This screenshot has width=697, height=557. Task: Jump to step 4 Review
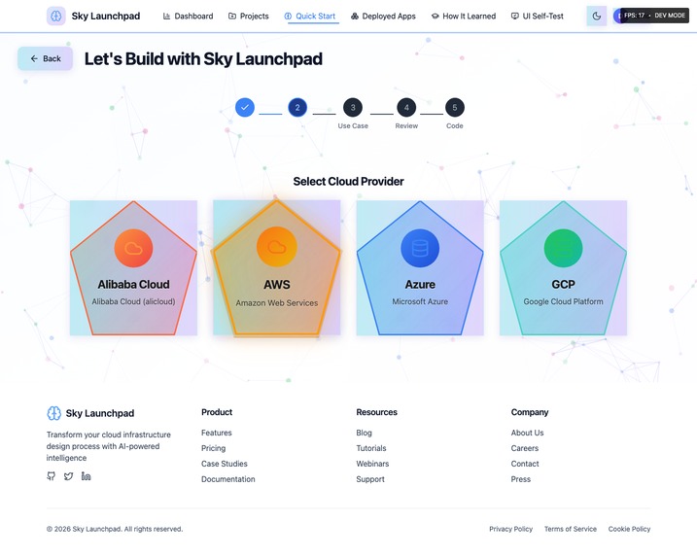pyautogui.click(x=406, y=107)
